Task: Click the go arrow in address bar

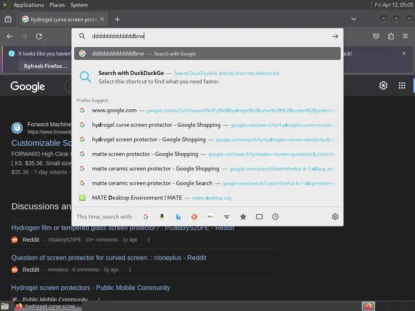Action: [x=335, y=36]
